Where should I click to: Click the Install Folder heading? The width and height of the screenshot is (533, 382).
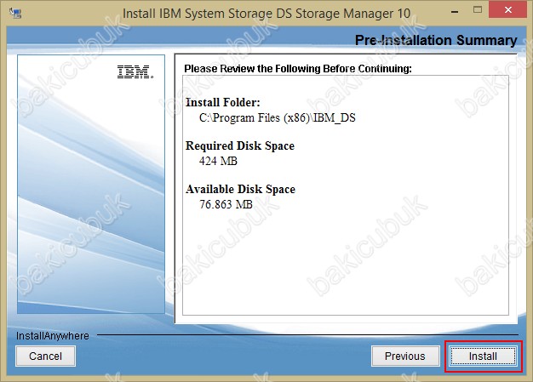(222, 102)
